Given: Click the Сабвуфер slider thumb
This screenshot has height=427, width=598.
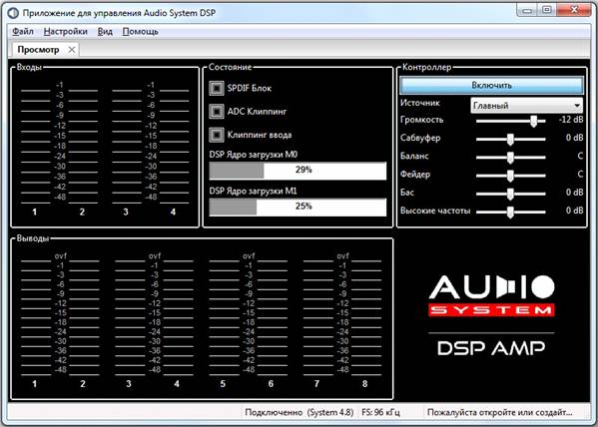Looking at the screenshot, I should point(510,140).
